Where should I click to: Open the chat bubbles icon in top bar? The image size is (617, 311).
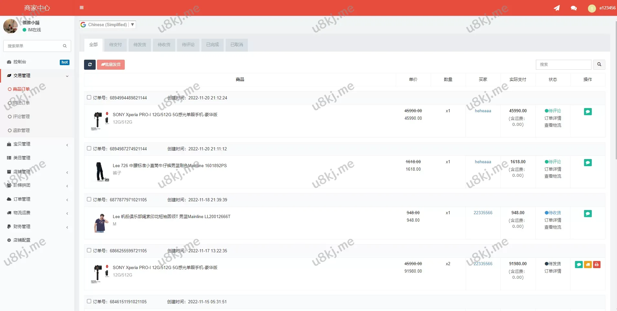pos(574,8)
